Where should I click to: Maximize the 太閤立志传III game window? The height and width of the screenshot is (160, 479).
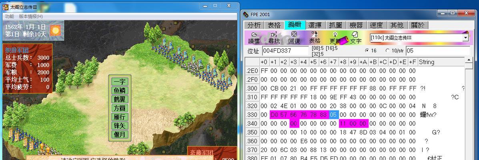point(215,6)
